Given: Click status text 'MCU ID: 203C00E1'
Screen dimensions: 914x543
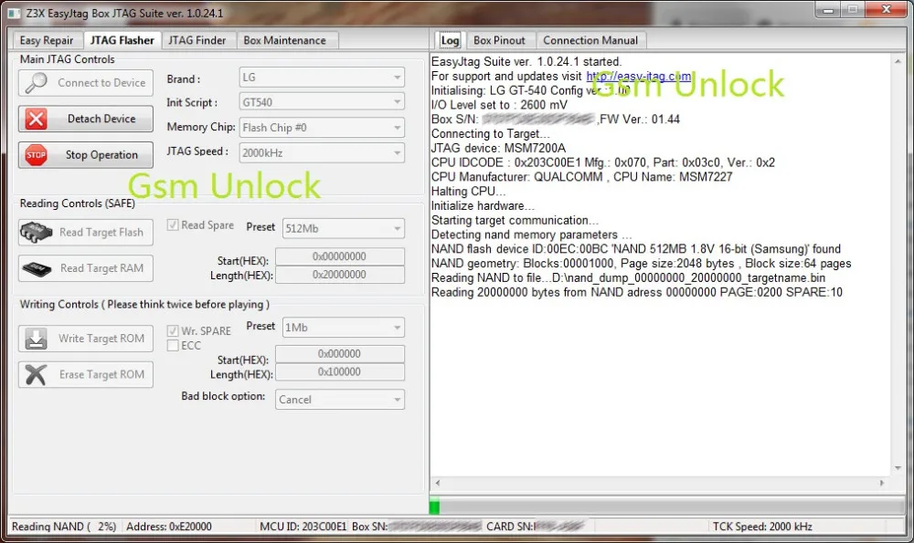Looking at the screenshot, I should (x=303, y=527).
